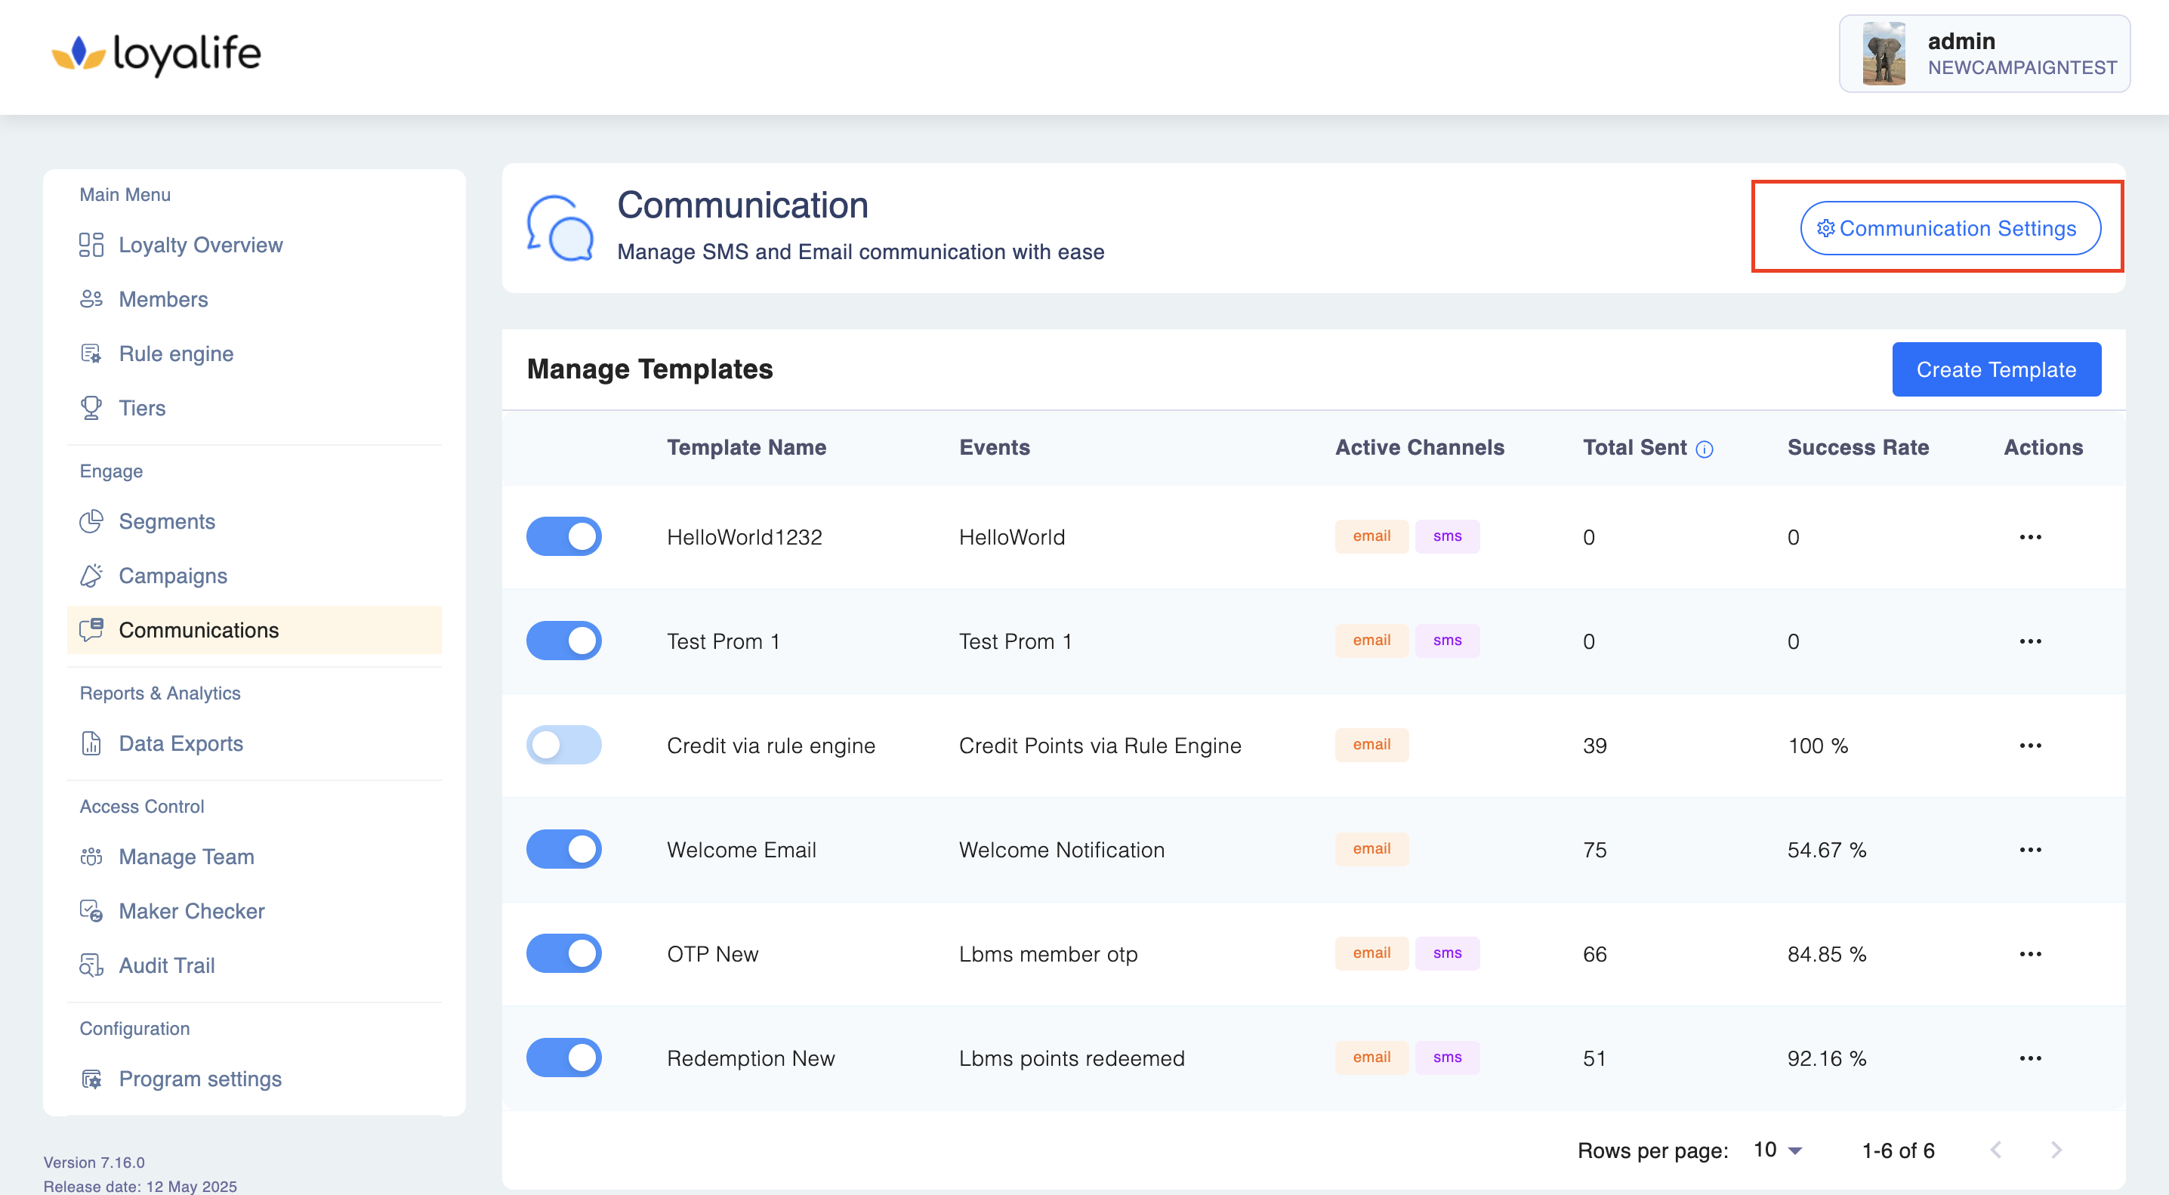Open Communication Settings
Viewport: 2169px width, 1195px height.
point(1949,228)
